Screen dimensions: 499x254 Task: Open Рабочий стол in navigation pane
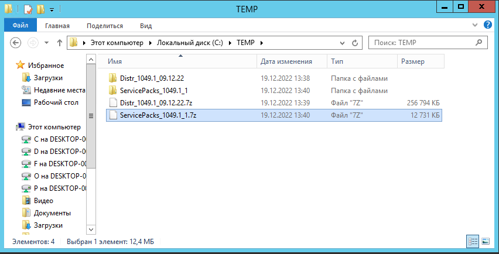(56, 102)
